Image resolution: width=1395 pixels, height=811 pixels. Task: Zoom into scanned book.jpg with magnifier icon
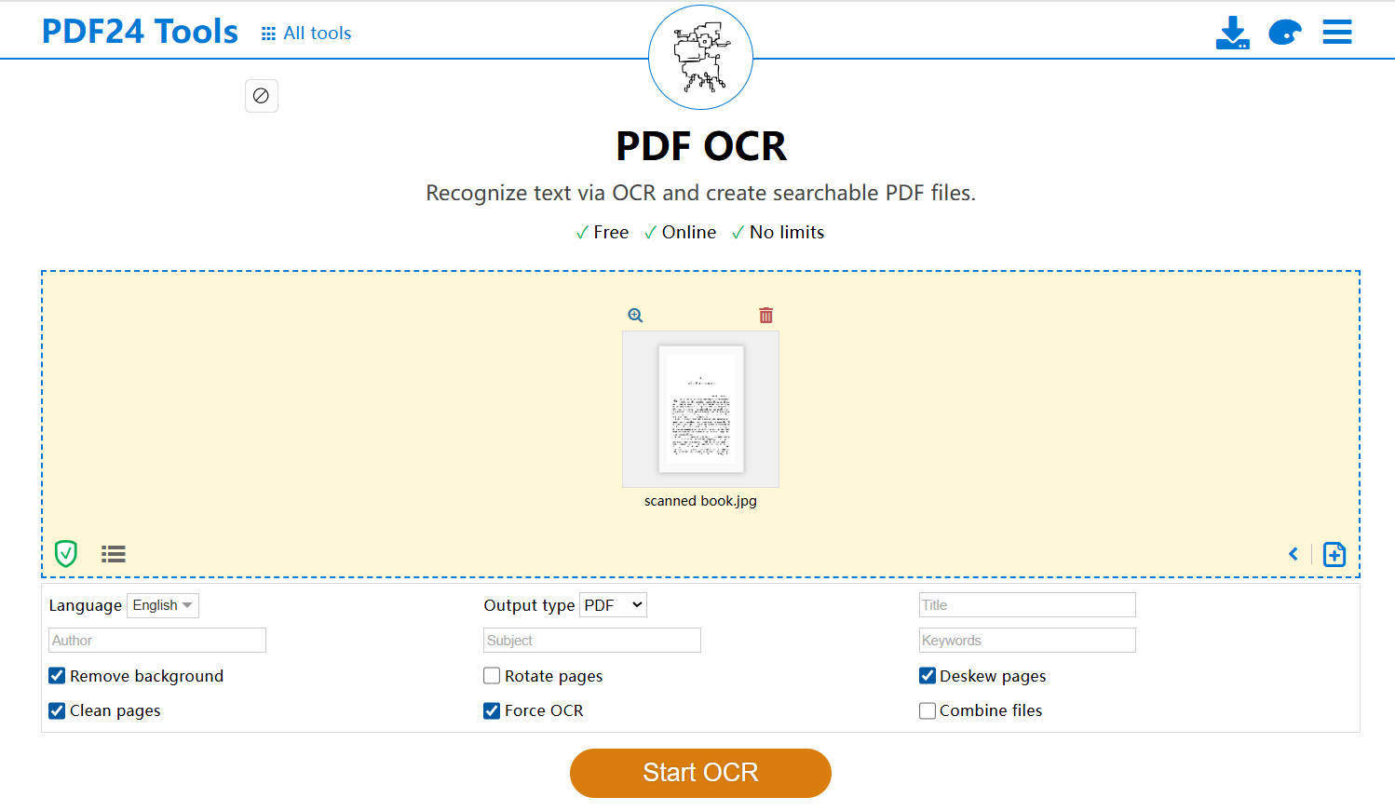pos(635,316)
